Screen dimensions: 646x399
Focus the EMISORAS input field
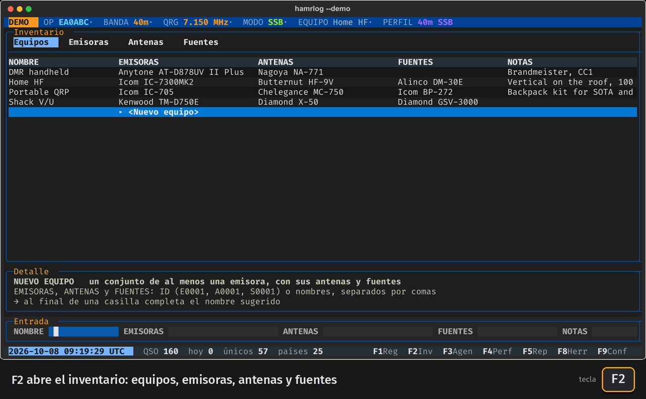[x=223, y=331]
